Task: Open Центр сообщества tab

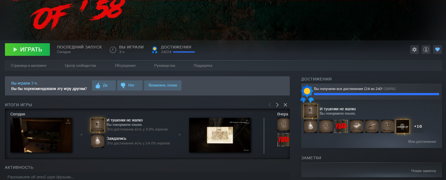Action: [80, 66]
